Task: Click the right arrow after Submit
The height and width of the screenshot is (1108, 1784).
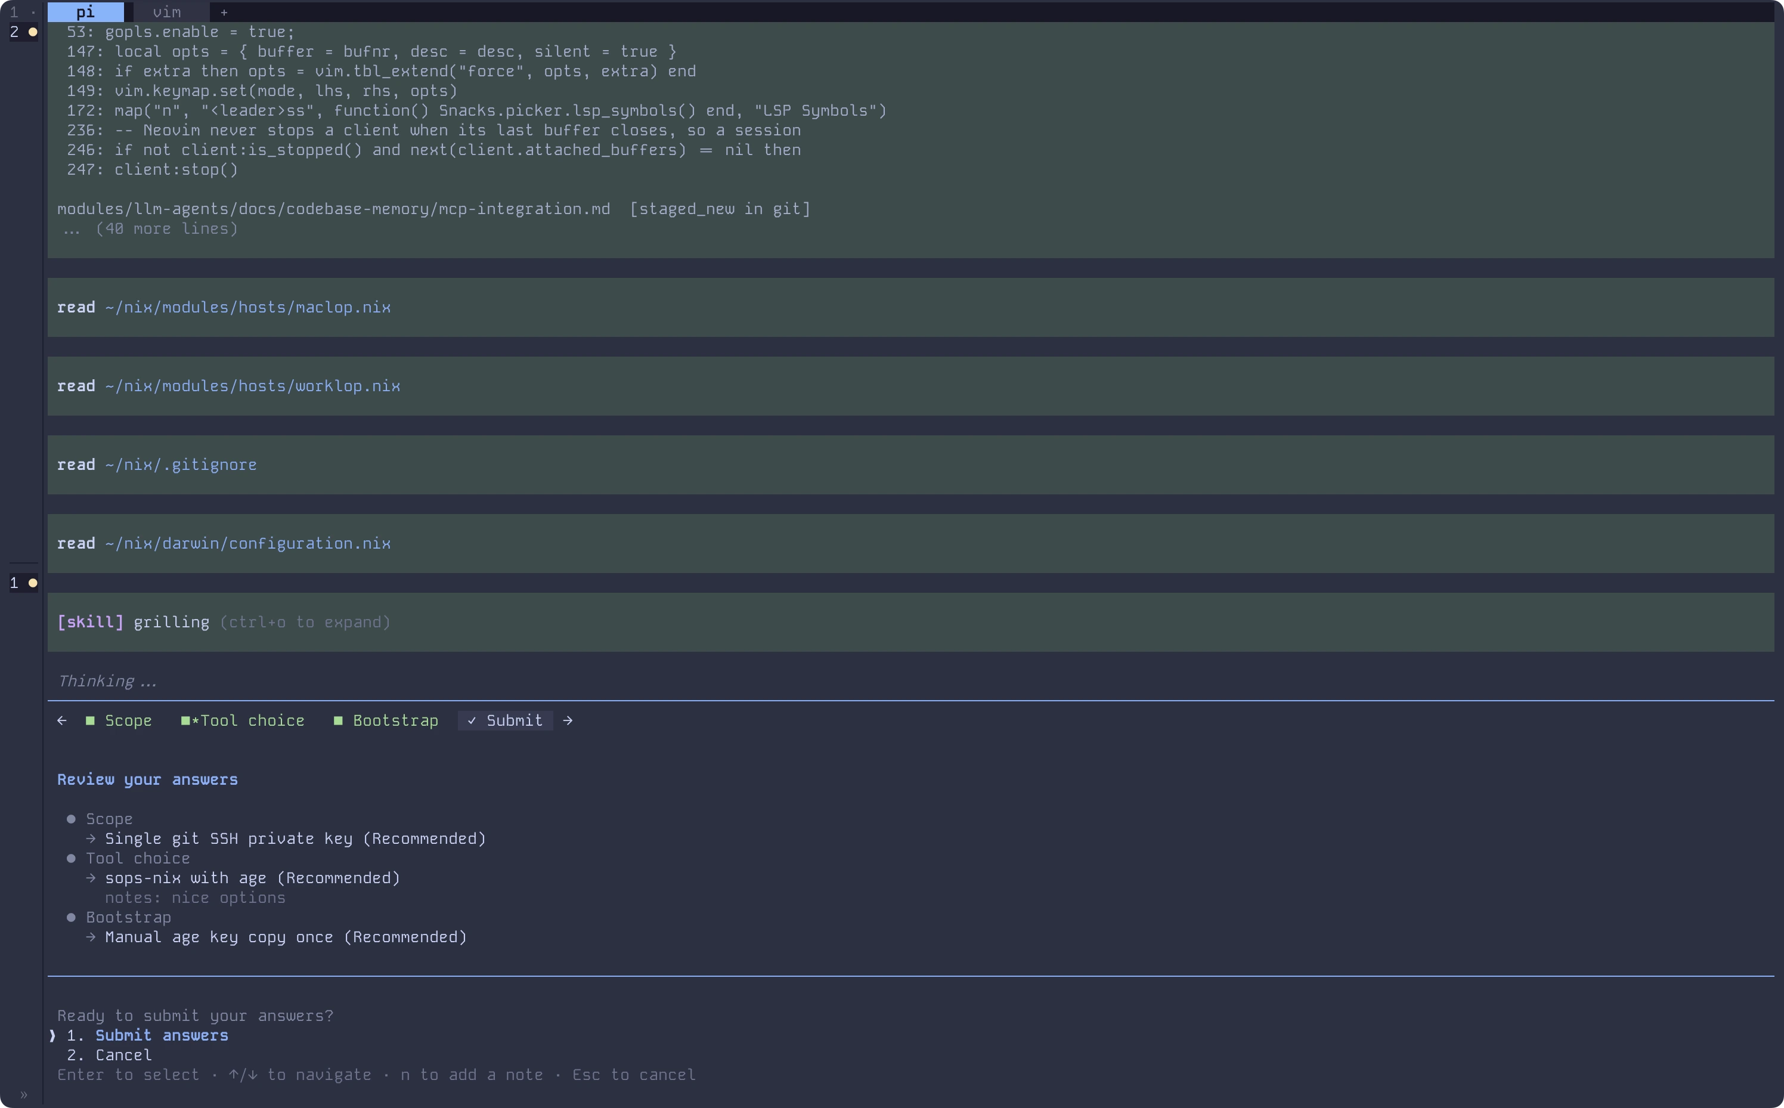Action: 568,720
